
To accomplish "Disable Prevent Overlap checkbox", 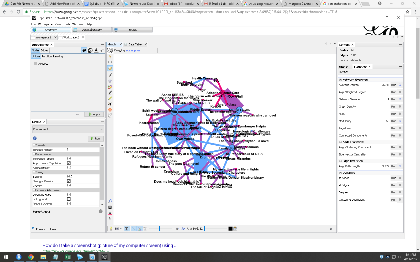I will pyautogui.click(x=69, y=204).
